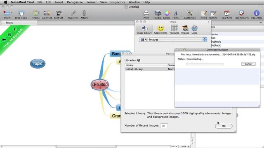Switch to Links in Media panel
Screen dimensions: 264x148
pyautogui.click(x=194, y=29)
